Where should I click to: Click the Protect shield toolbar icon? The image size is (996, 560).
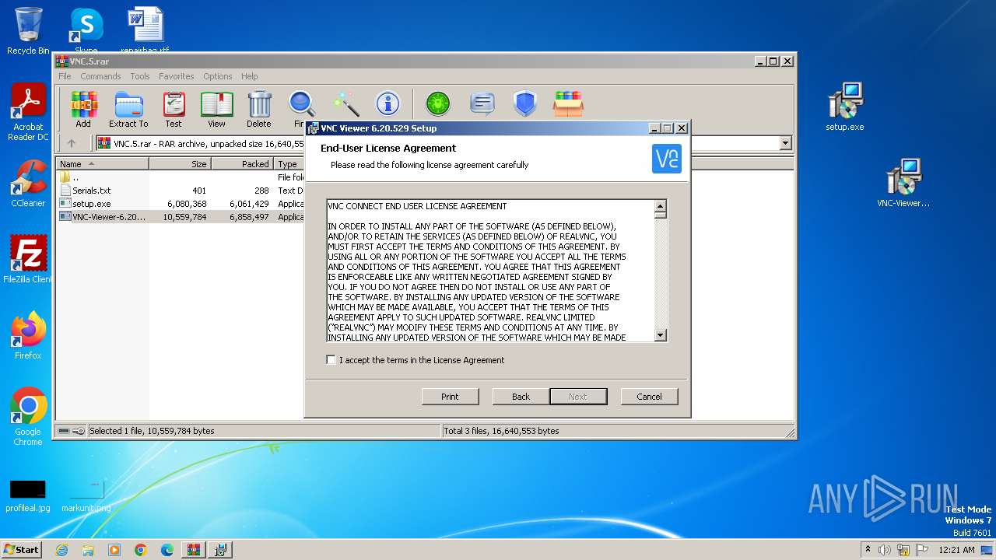(x=525, y=103)
